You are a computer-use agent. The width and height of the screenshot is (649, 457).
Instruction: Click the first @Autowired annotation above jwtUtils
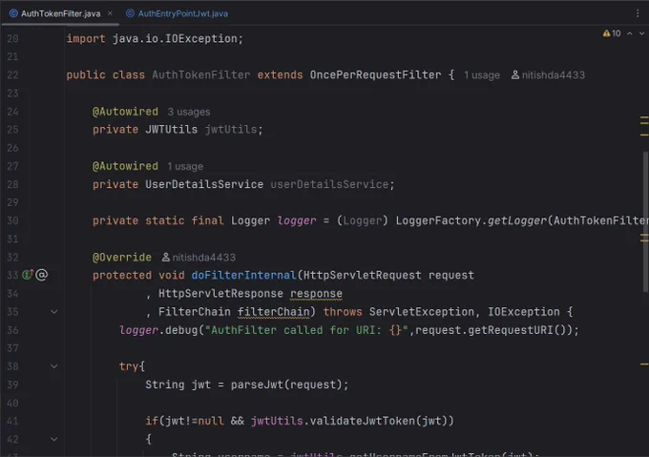[x=125, y=112]
